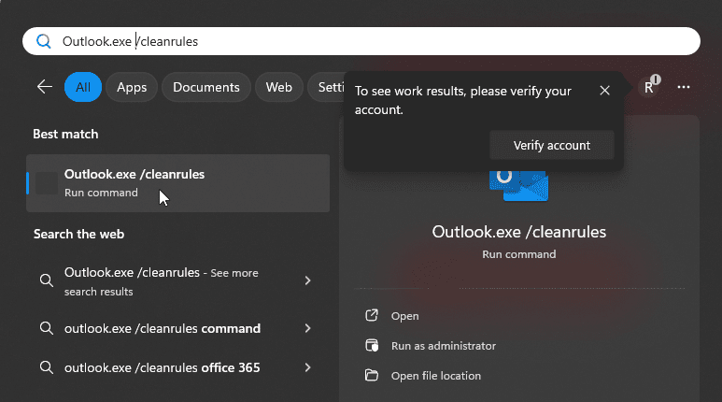
Task: Expand chevron for 'See more search results'
Action: tap(307, 280)
